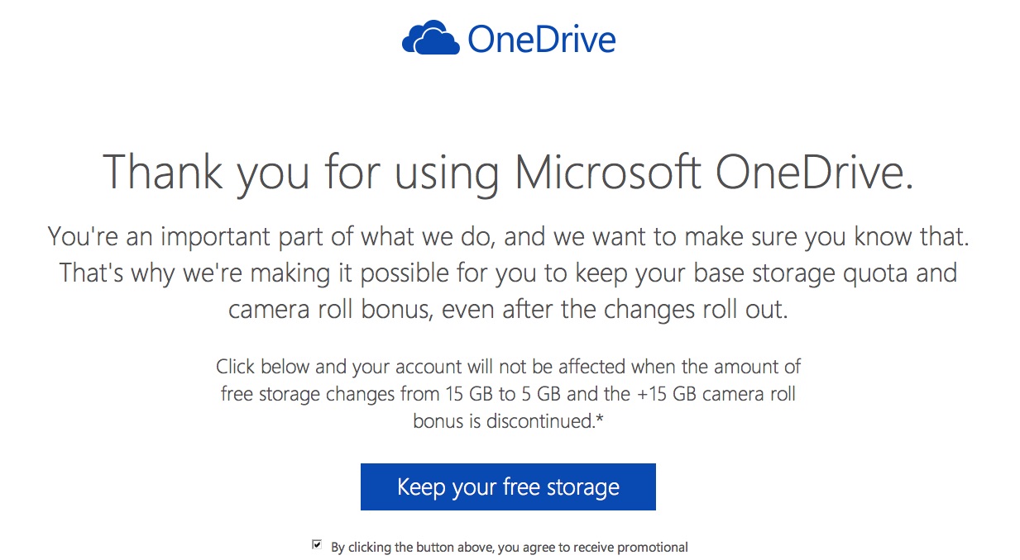Screen dimensions: 1020x560
Task: Click the OneDrive cloud logo icon
Action: click(430, 40)
